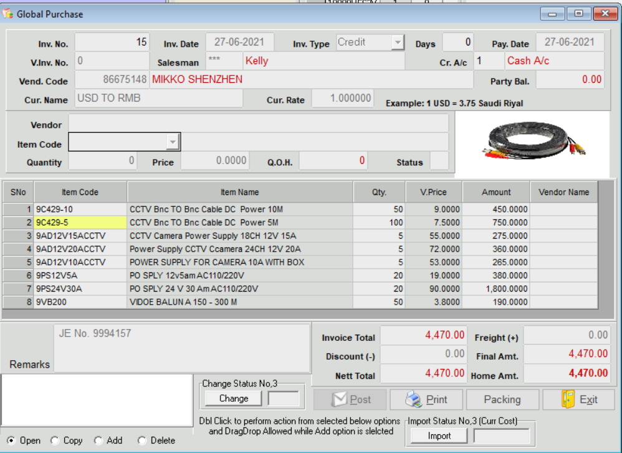Click the Import button
The width and height of the screenshot is (622, 453).
439,436
